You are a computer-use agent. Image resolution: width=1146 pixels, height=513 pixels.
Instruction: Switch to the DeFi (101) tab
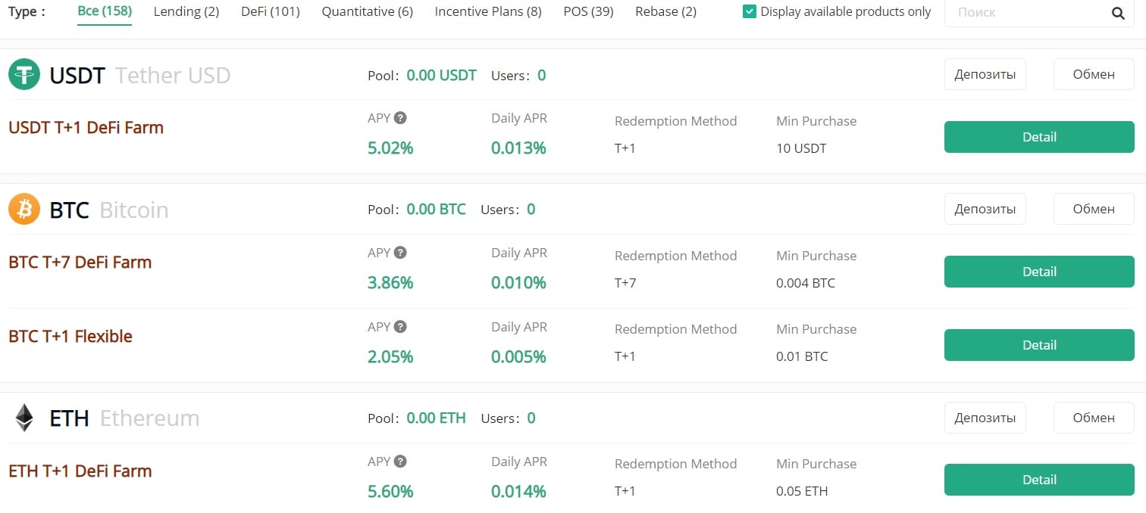[270, 12]
